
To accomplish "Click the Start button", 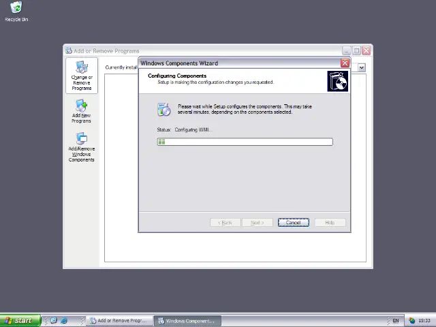I will click(20, 321).
